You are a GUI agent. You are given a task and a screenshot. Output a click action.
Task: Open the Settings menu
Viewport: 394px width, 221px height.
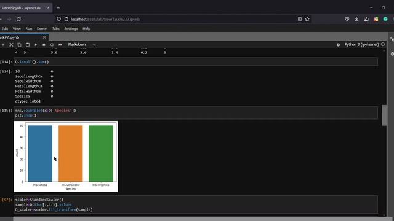71,29
